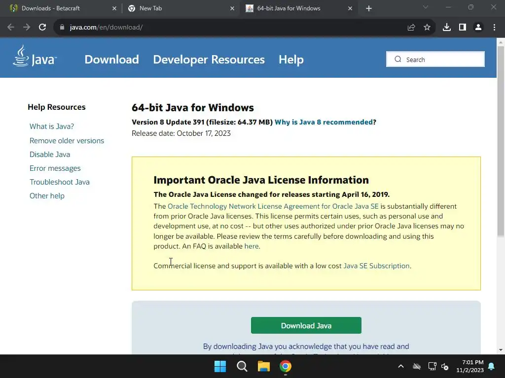Toggle Chrome side panel icon
Screen dimensions: 505x378
[x=463, y=28]
